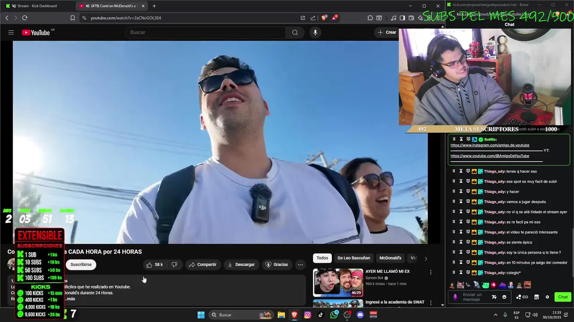574x322 pixels.
Task: Open the YouTube hamburger guide menu
Action: [x=11, y=32]
